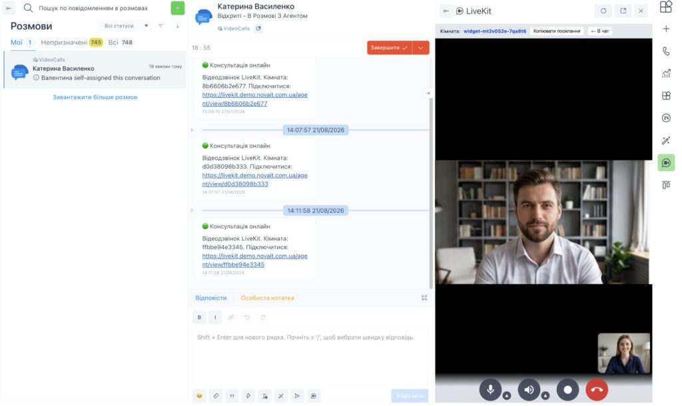Open the emoji picker in reply toolbar

click(x=199, y=395)
